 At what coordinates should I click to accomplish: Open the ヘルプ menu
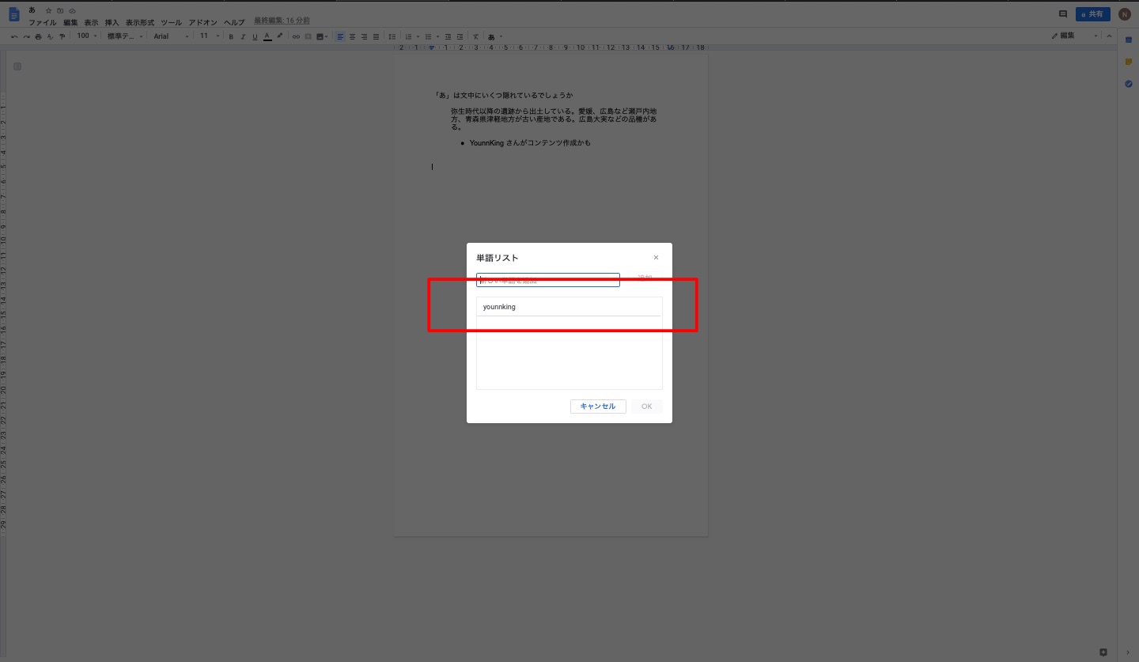[x=234, y=23]
